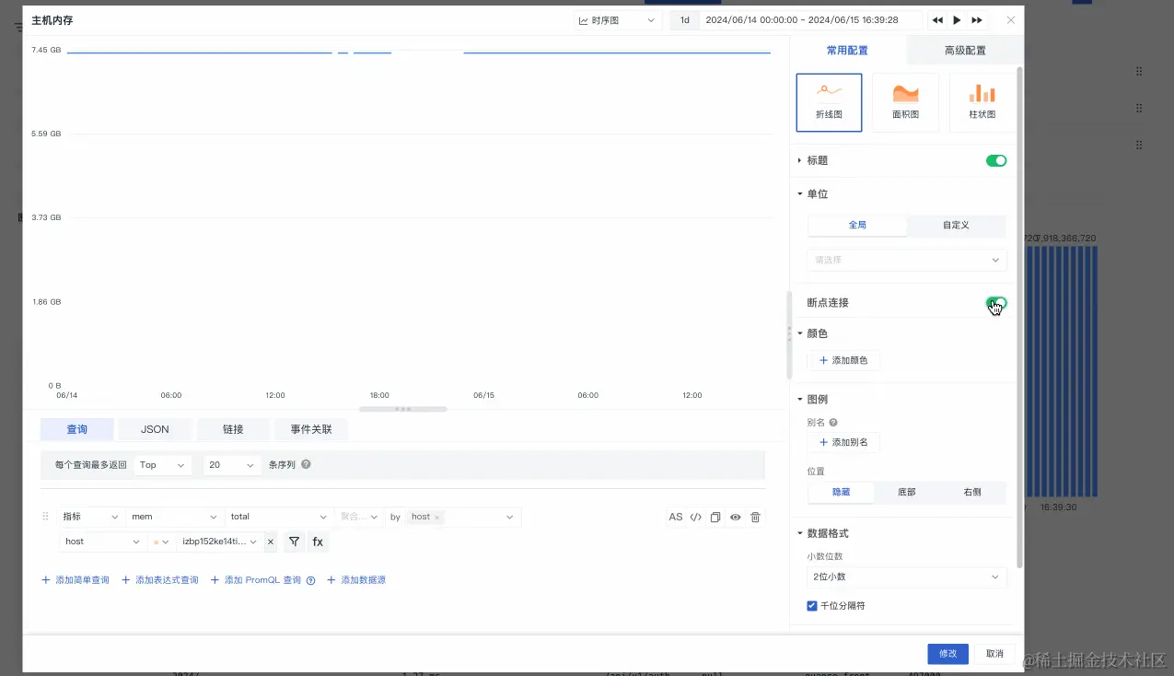This screenshot has width=1174, height=676.
Task: Collapse the 数据格式 section
Action: [x=799, y=533]
